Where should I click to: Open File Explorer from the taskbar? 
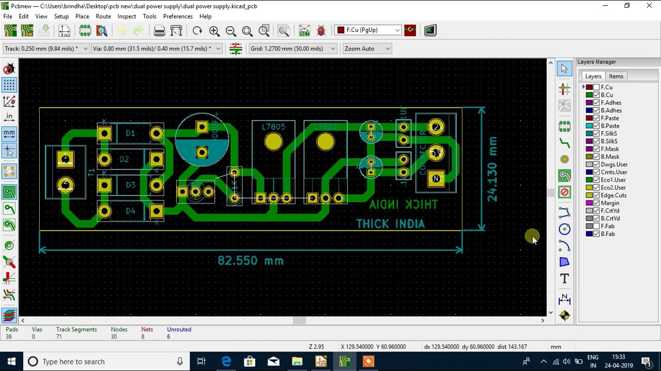click(x=297, y=362)
